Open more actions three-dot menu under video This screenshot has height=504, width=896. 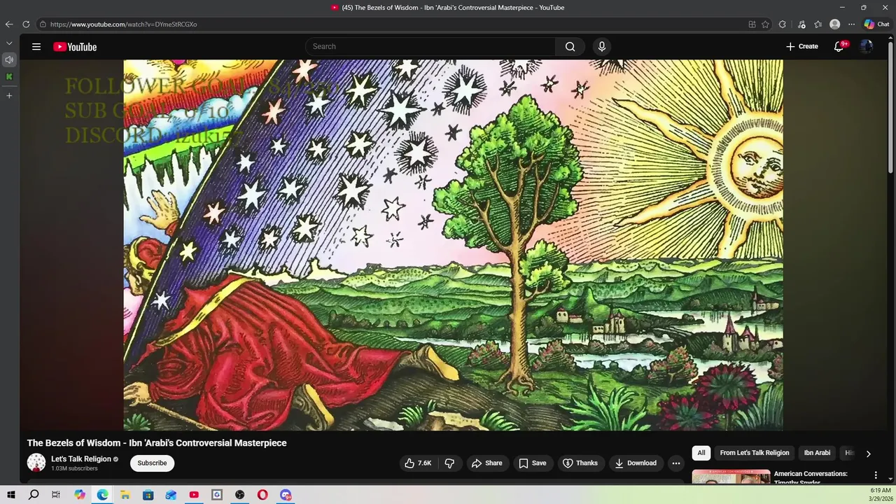pyautogui.click(x=675, y=463)
